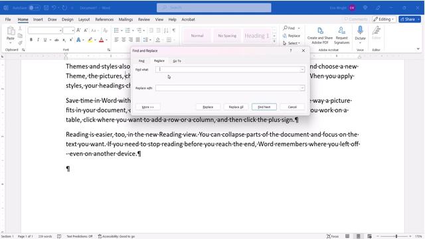425x239 pixels.
Task: Click the title bar Search box
Action: tap(214, 7)
